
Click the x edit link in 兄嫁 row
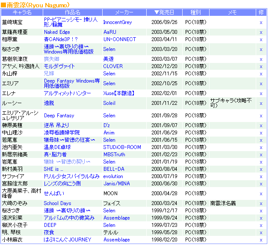coord(261,74)
